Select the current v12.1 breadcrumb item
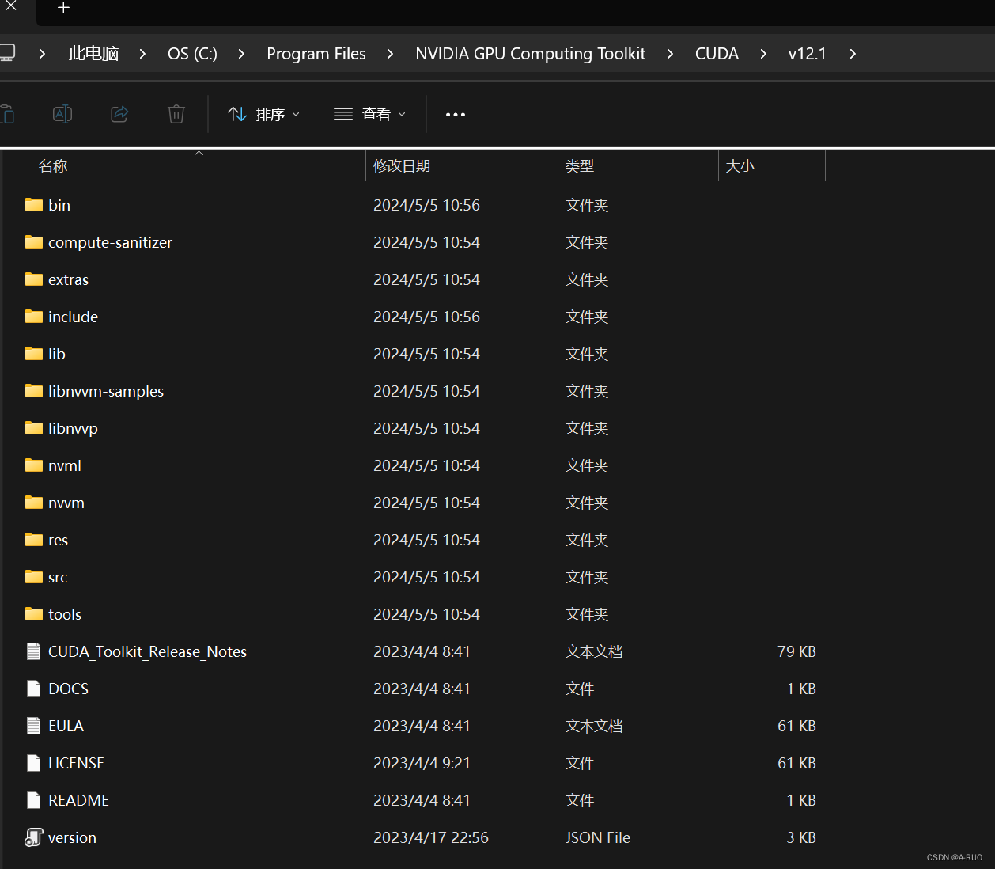Viewport: 995px width, 869px height. tap(807, 53)
